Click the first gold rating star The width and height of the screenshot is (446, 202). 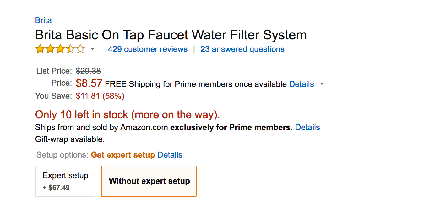pyautogui.click(x=40, y=49)
